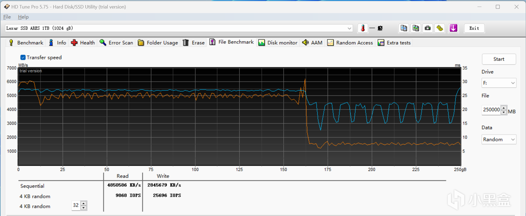
Task: Select the File Benchmark tab
Action: (231, 42)
